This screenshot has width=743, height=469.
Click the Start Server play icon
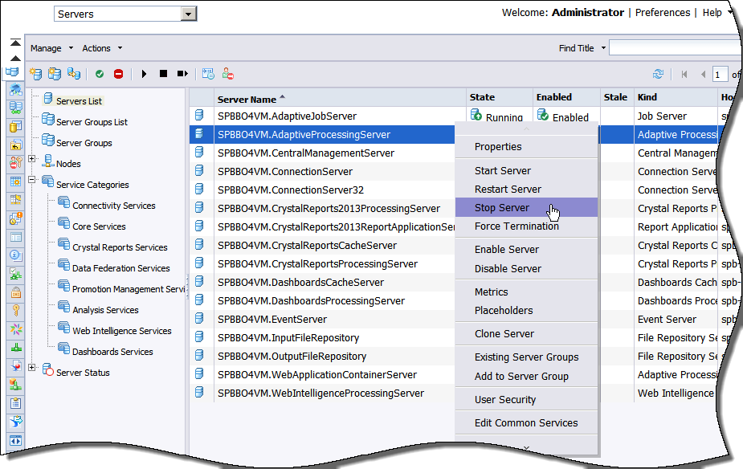point(144,74)
